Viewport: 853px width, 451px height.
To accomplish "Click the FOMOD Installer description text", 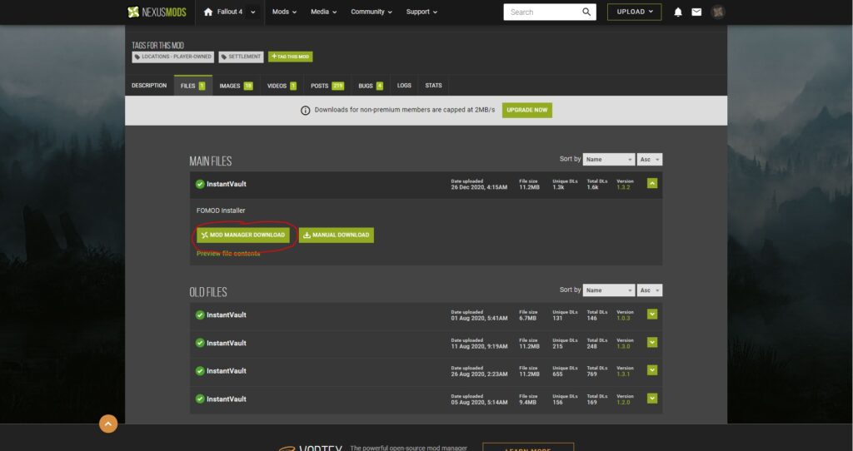I will [221, 211].
